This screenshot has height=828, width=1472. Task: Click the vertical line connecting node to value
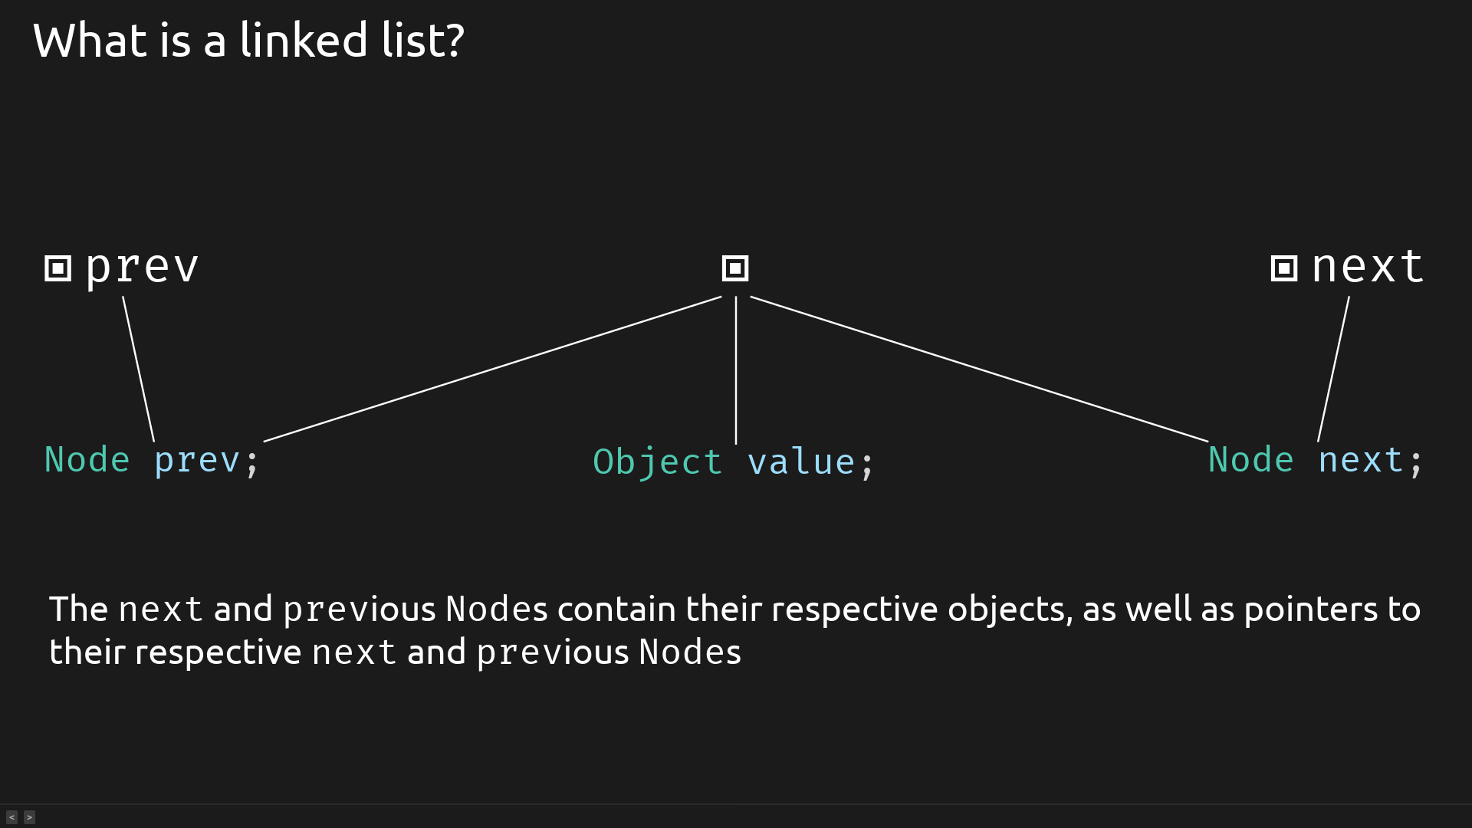(x=736, y=370)
